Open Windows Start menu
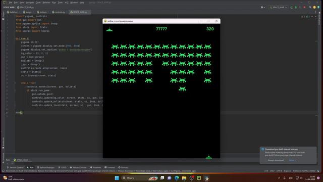The width and height of the screenshot is (323, 182). tap(117, 178)
